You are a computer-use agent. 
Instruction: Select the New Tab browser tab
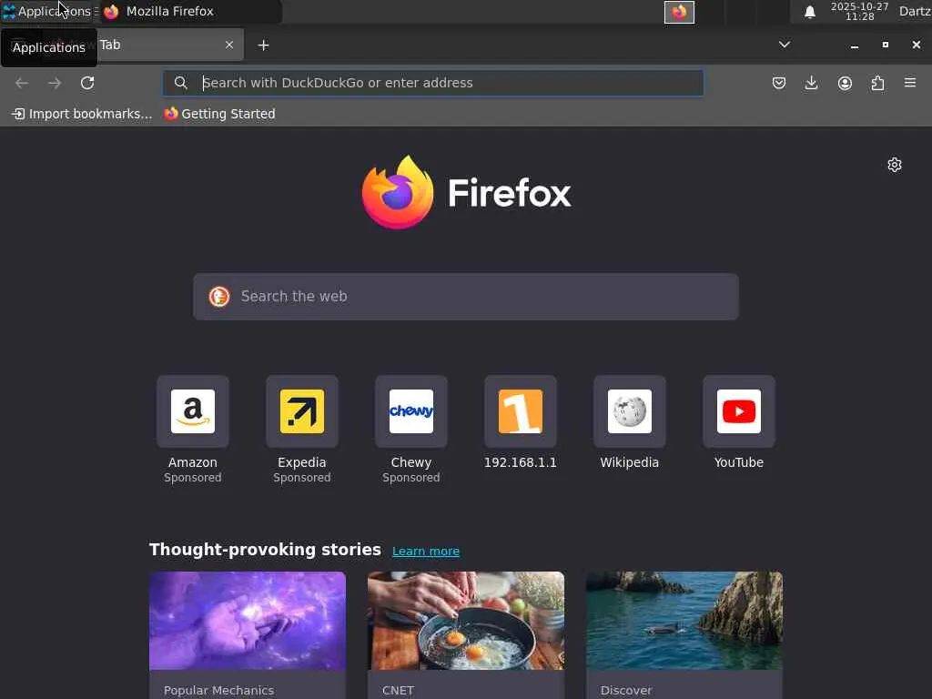[143, 45]
